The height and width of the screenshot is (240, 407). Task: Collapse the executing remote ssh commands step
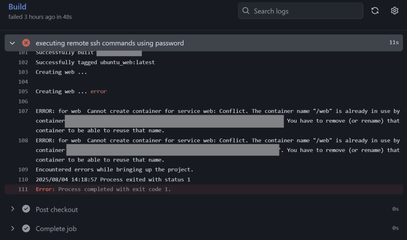tap(12, 43)
